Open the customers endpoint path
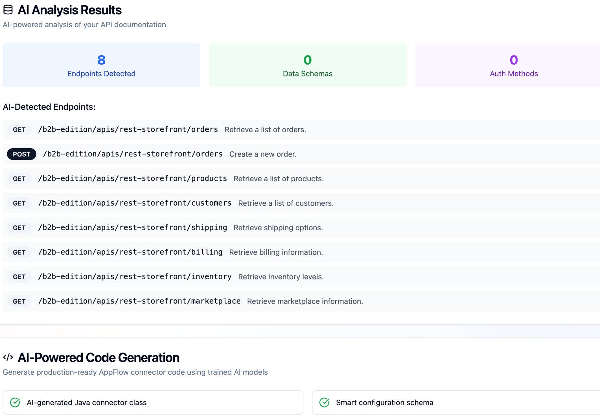The height and width of the screenshot is (419, 600). click(x=135, y=203)
